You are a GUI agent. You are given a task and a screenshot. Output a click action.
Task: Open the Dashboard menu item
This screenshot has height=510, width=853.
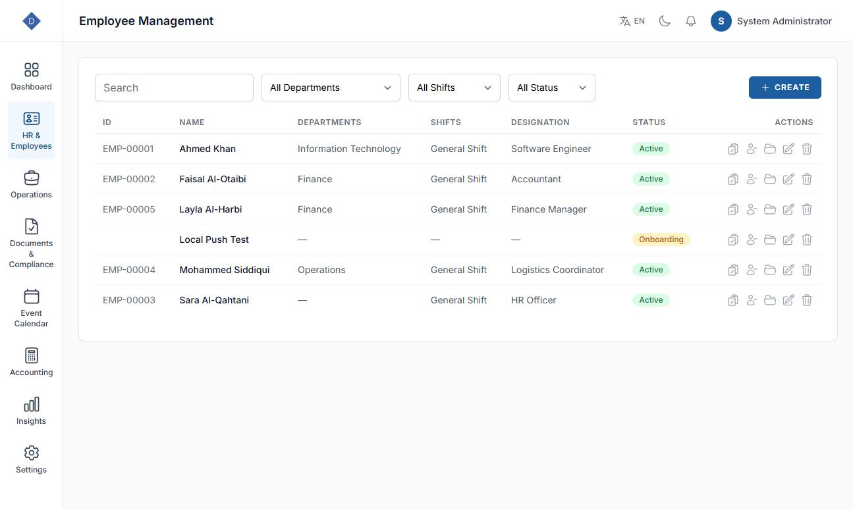[x=31, y=76]
